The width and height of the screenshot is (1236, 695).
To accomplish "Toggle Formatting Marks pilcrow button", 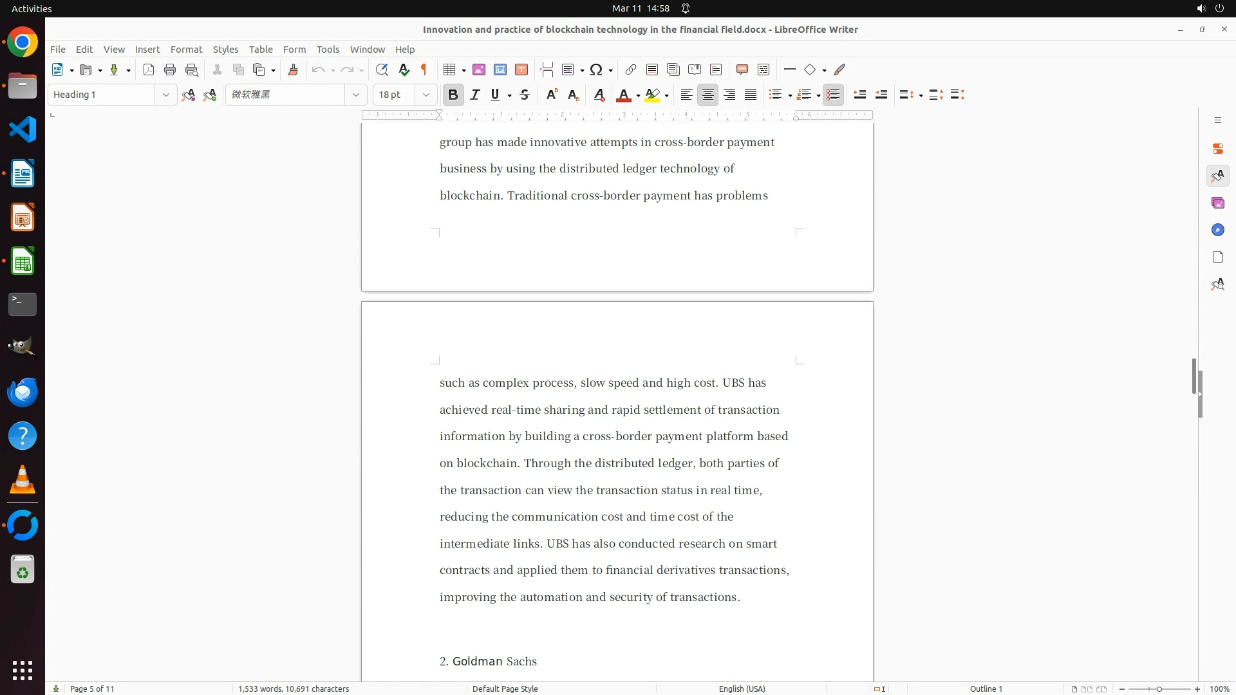I will click(x=424, y=70).
